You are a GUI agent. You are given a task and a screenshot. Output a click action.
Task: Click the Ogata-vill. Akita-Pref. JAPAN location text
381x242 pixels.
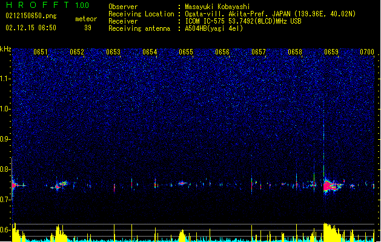(270, 14)
